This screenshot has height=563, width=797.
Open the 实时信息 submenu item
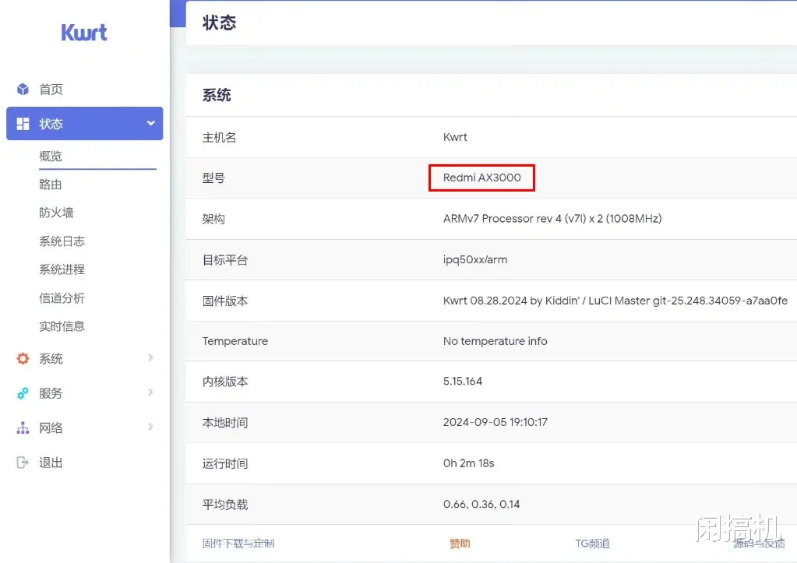point(62,326)
